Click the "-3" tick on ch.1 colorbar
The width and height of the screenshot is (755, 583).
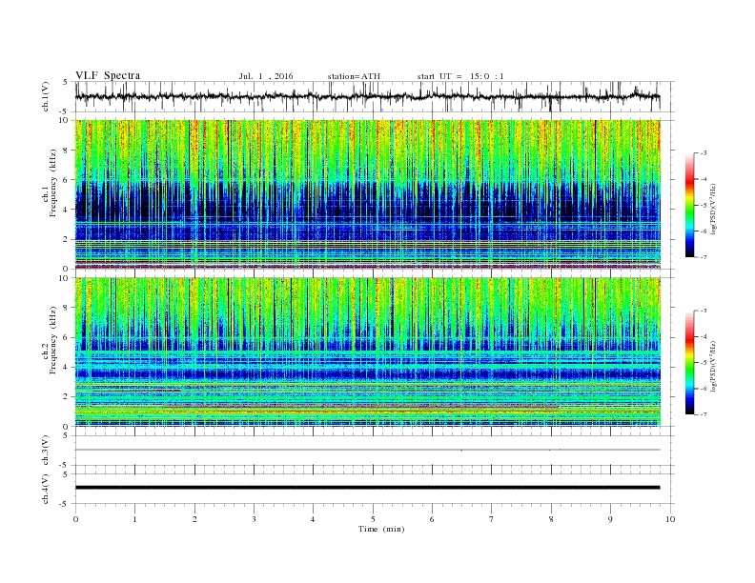tap(704, 153)
